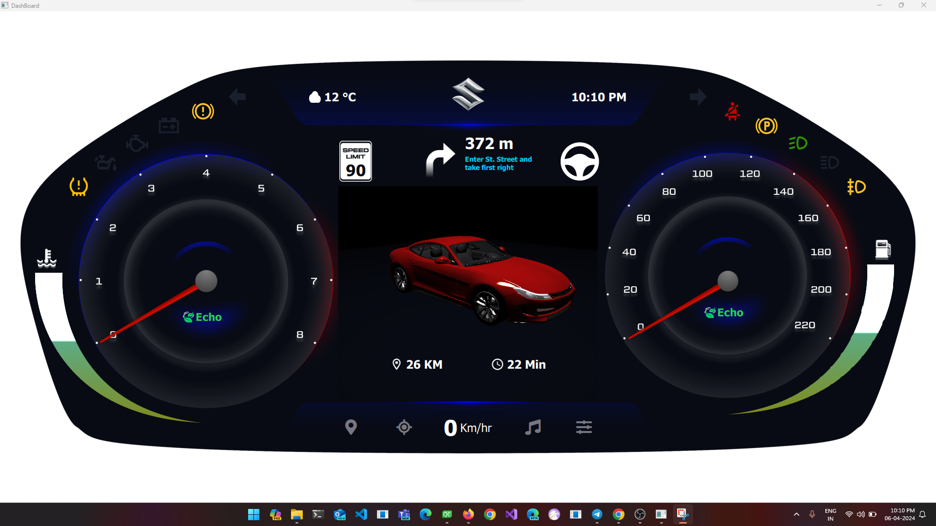
Task: Click the right turn signal arrow
Action: pos(698,96)
